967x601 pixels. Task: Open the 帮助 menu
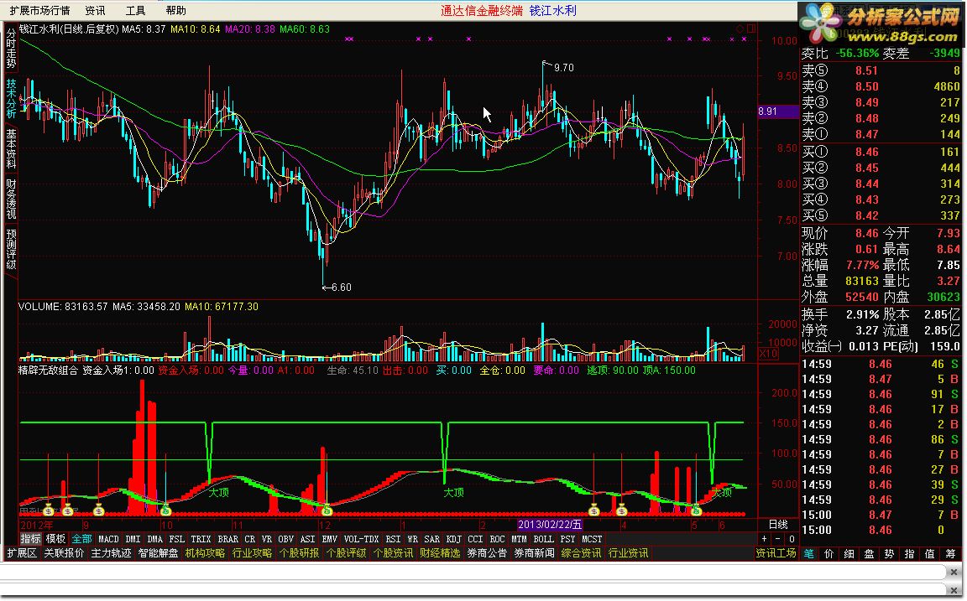coord(175,10)
